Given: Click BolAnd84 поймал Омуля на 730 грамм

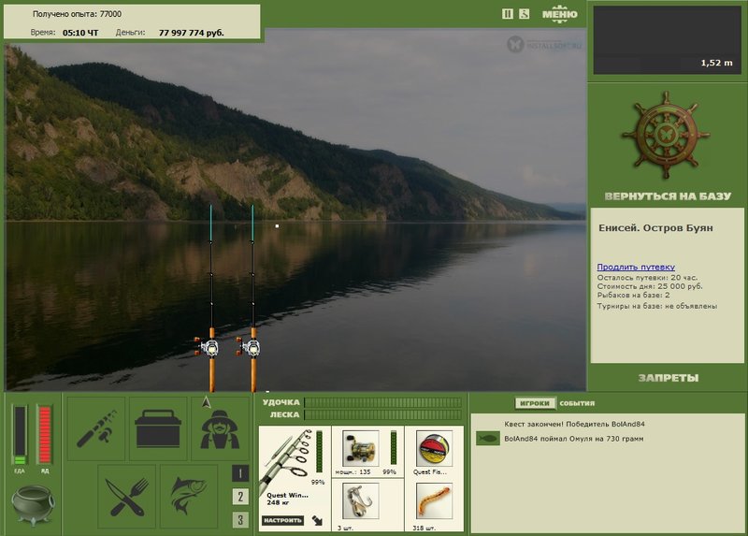Looking at the screenshot, I should click(x=574, y=439).
